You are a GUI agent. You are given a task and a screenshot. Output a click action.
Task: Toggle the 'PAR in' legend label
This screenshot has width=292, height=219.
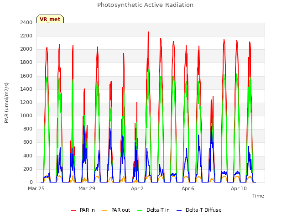tap(87, 210)
